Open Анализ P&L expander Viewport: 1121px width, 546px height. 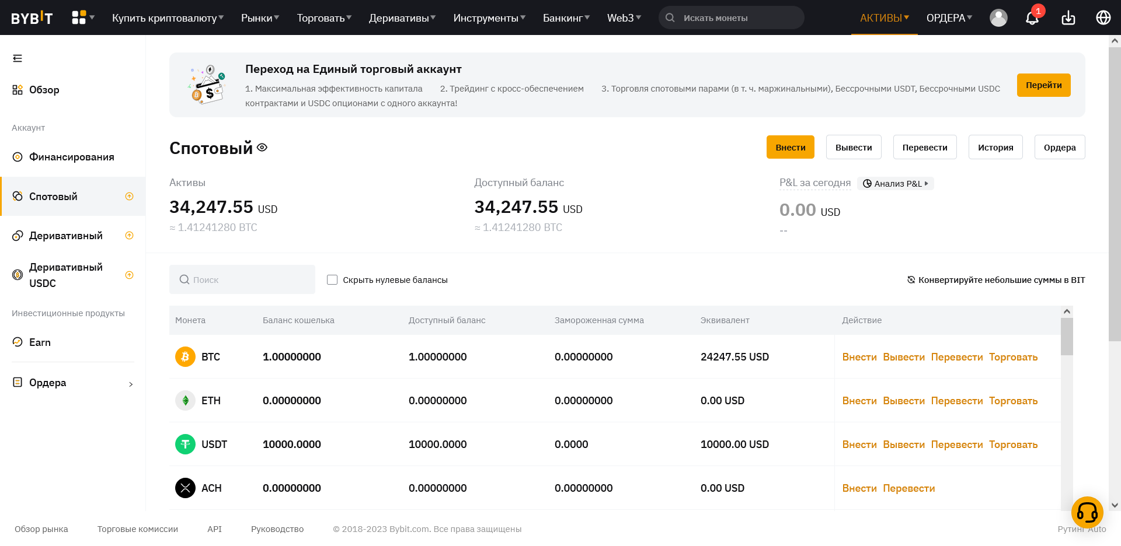click(x=896, y=184)
